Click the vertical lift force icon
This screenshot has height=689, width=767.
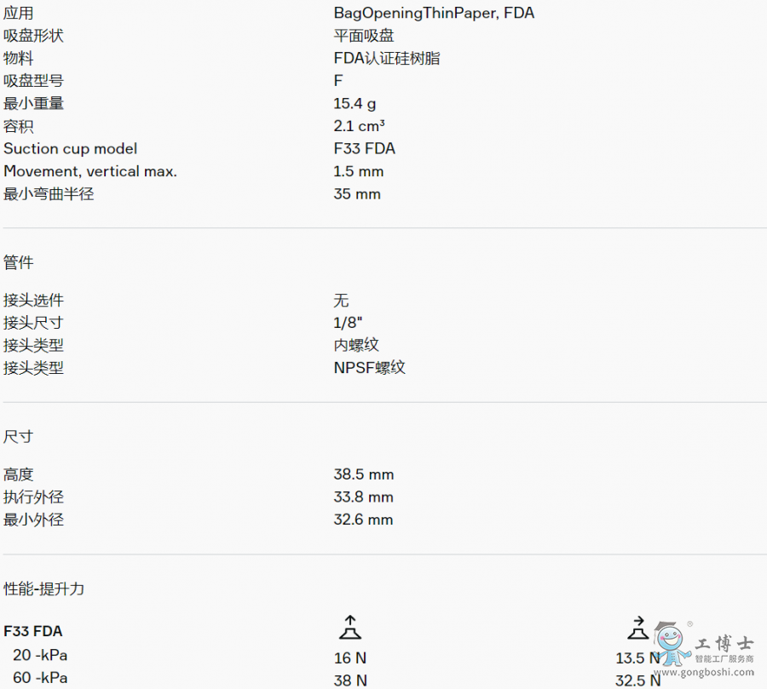tap(349, 628)
